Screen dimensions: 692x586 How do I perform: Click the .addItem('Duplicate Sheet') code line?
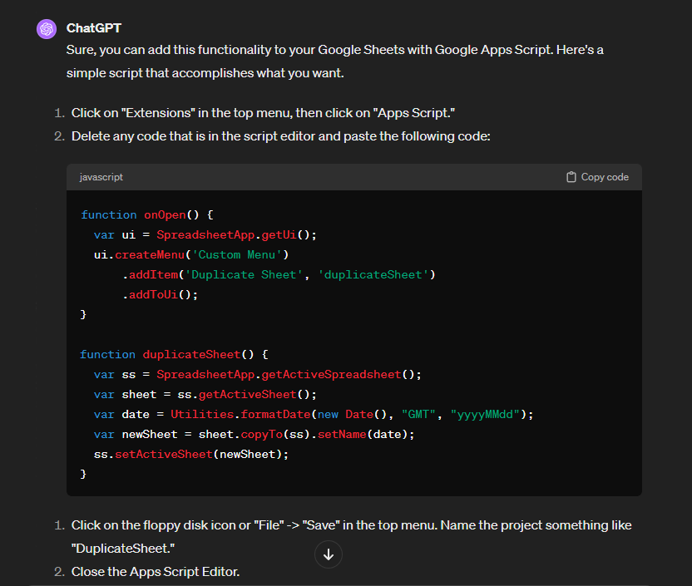(279, 274)
